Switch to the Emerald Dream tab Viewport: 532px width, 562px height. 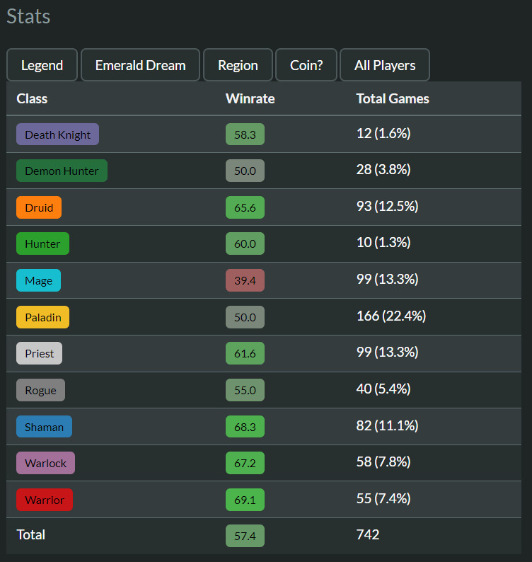[140, 65]
